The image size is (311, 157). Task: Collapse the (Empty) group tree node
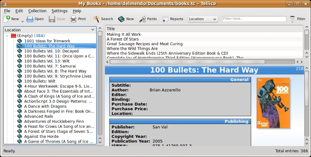pos(7,36)
